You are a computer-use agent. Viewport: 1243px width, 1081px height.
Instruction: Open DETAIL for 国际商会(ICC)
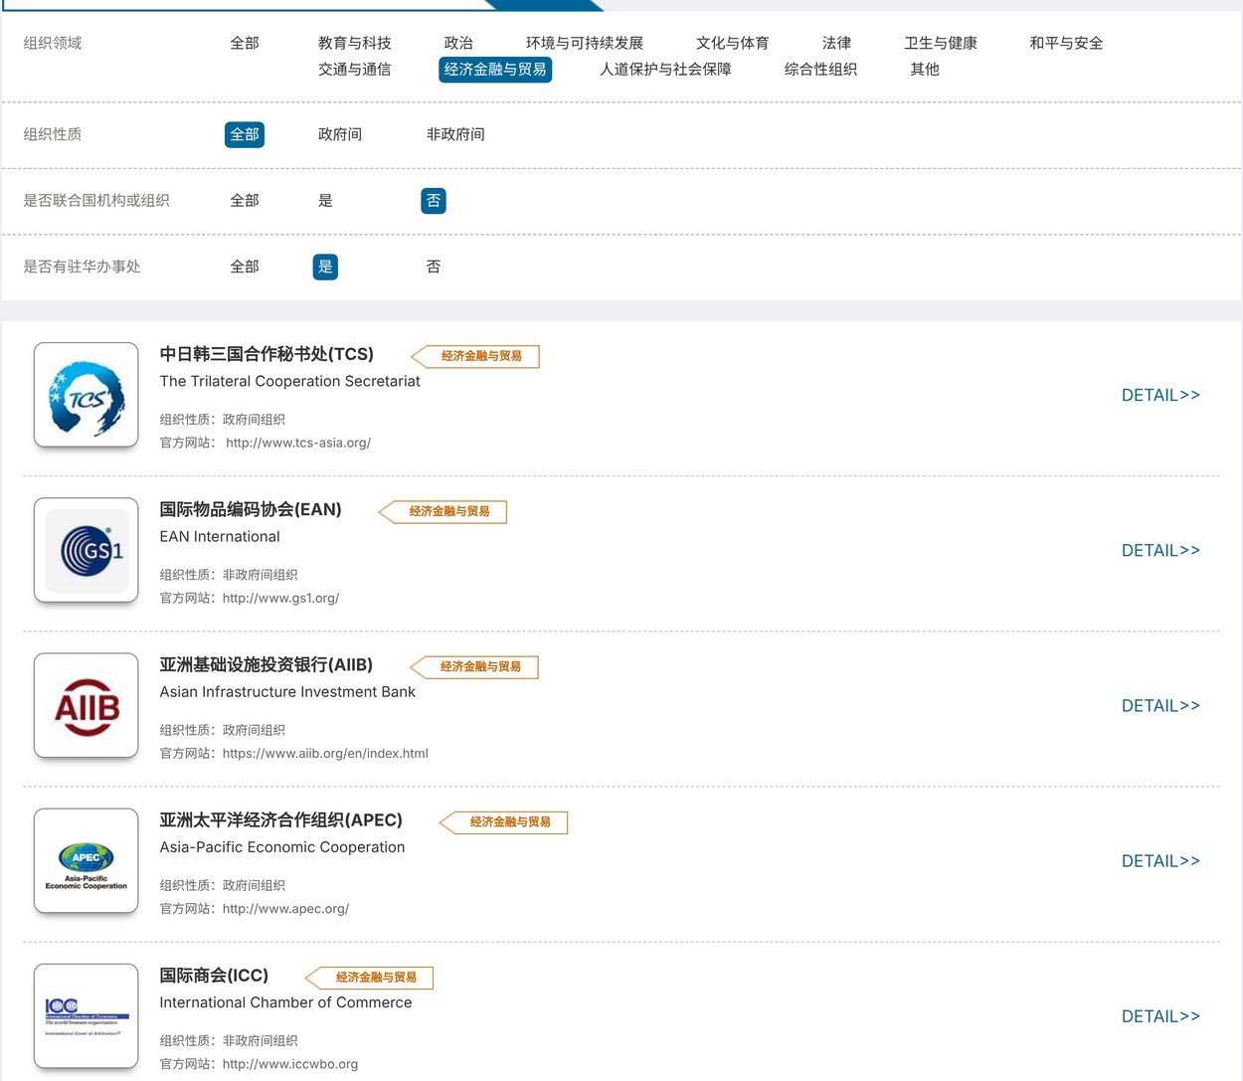[x=1160, y=1015]
